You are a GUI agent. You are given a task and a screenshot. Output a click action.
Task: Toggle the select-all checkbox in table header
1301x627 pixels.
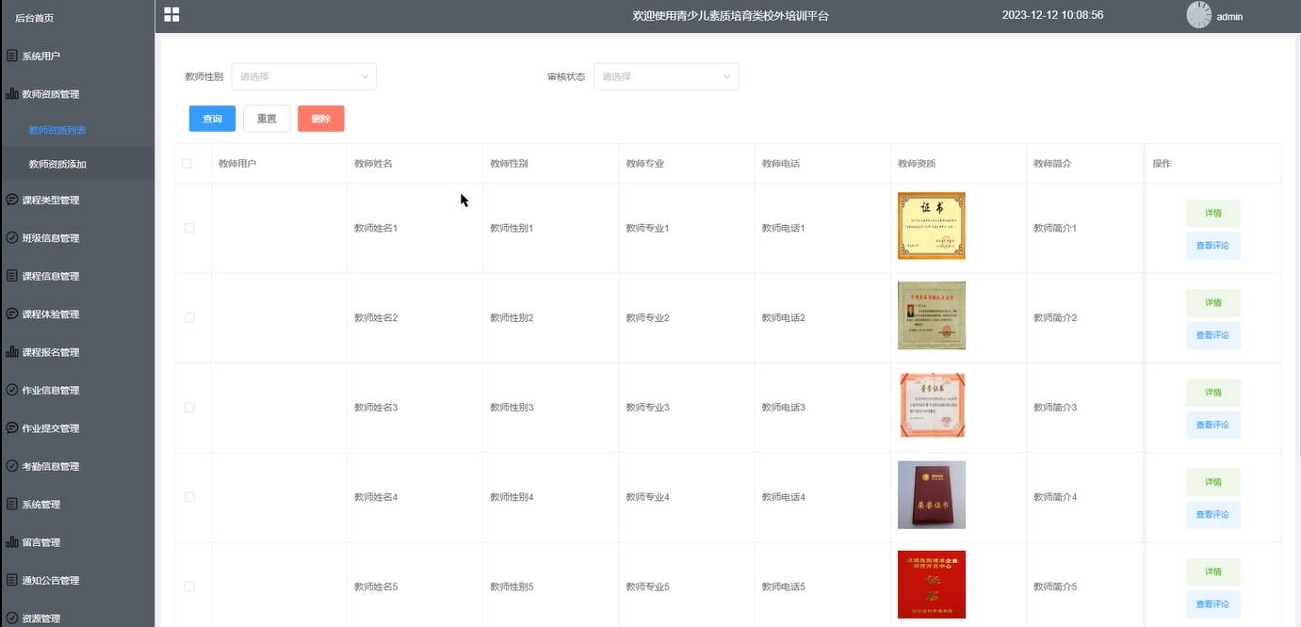pyautogui.click(x=187, y=163)
